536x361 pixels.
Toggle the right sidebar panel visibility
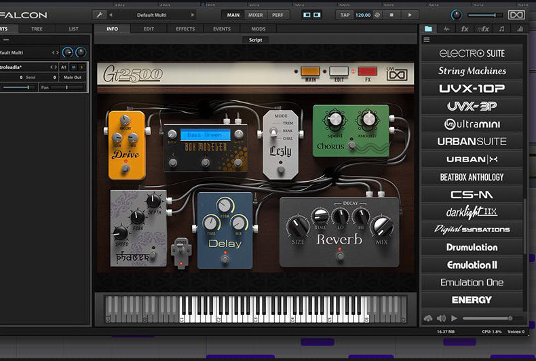(317, 15)
